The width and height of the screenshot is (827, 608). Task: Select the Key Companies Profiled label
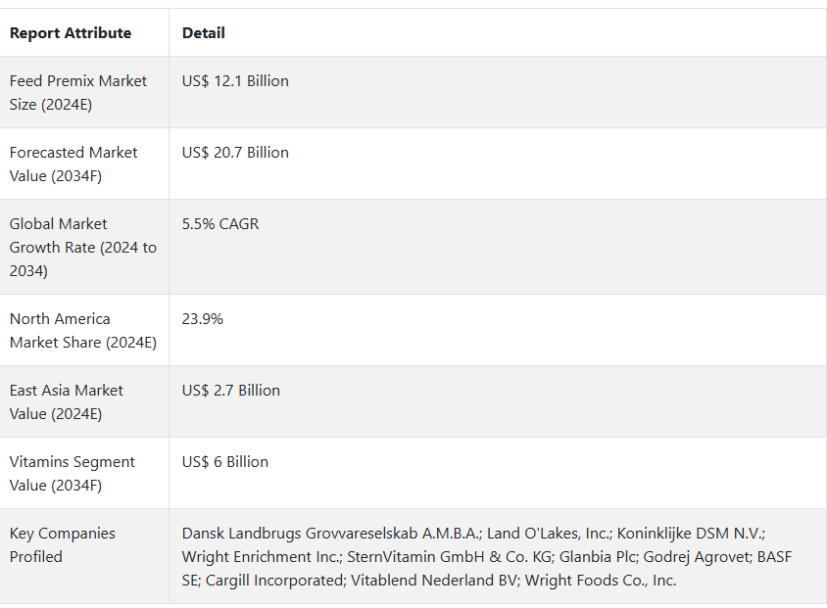pos(63,544)
